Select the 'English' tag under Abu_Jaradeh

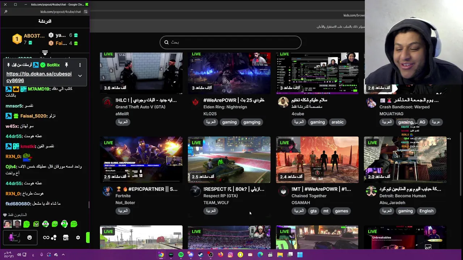coord(426,211)
